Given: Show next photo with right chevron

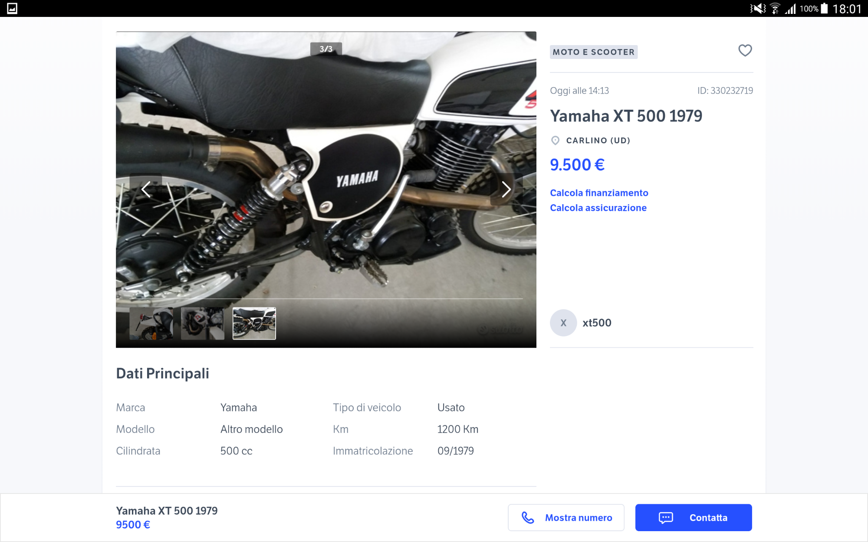Looking at the screenshot, I should [506, 189].
